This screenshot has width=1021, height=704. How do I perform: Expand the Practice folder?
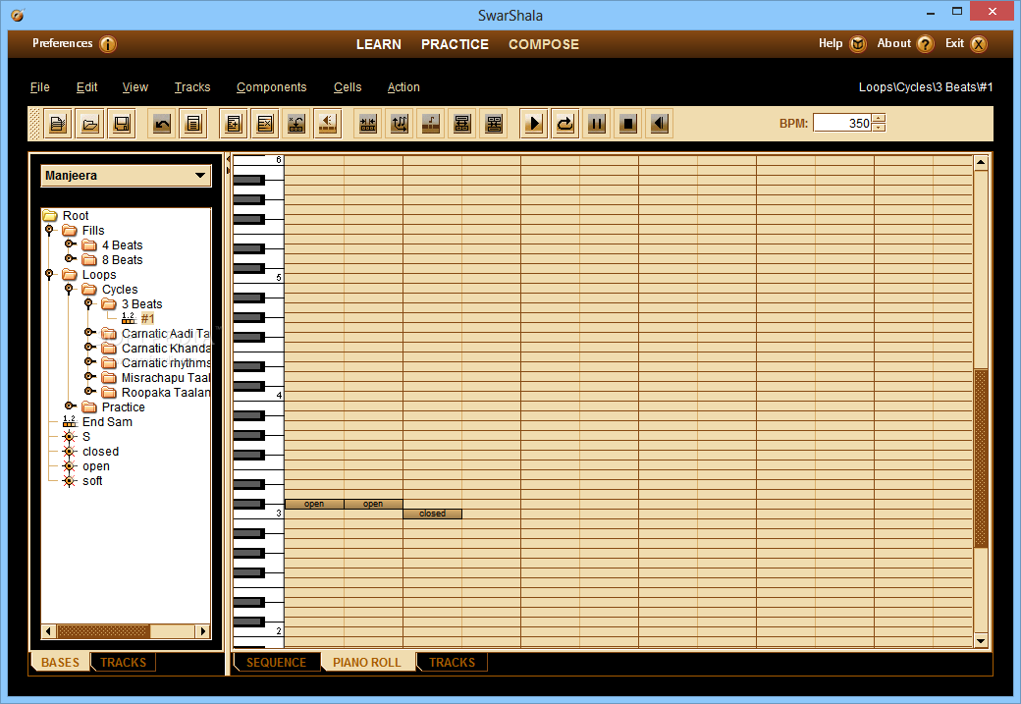[x=70, y=406]
